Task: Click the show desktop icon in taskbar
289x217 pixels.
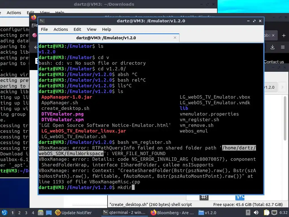Action: [x=49, y=213]
